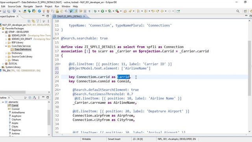Expand the $DEMO_FIORI package
252x142 pixels.
point(6,35)
